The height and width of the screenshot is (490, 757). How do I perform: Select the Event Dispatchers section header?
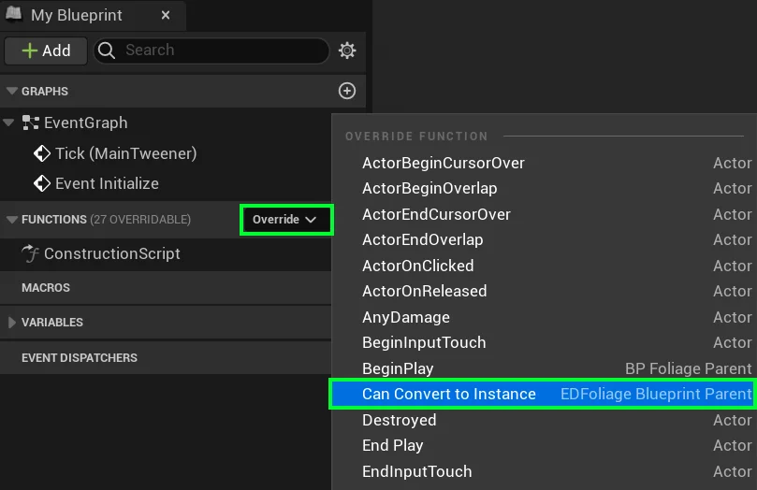[x=80, y=358]
